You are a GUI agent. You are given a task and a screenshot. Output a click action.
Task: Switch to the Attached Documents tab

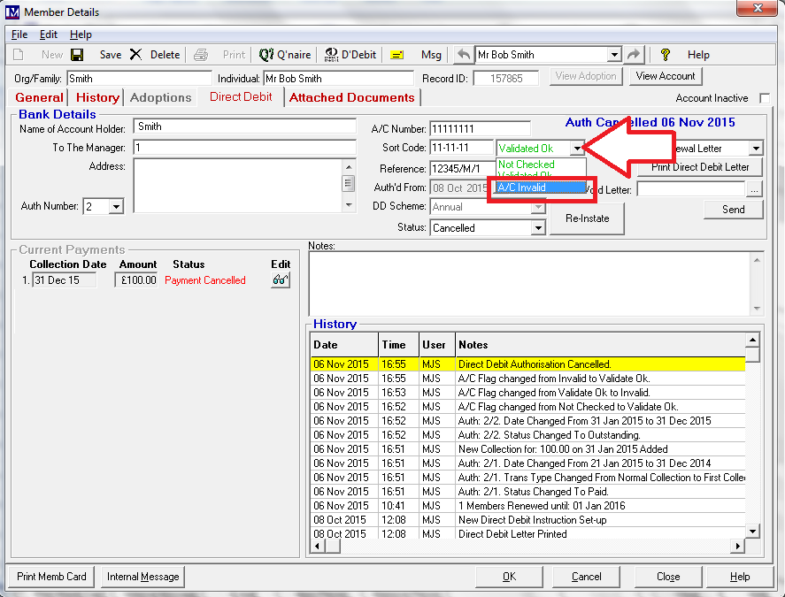click(352, 97)
